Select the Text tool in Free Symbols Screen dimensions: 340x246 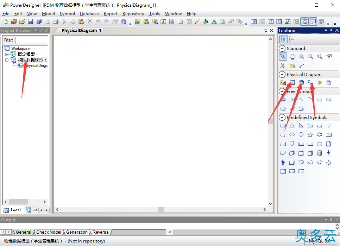click(292, 100)
